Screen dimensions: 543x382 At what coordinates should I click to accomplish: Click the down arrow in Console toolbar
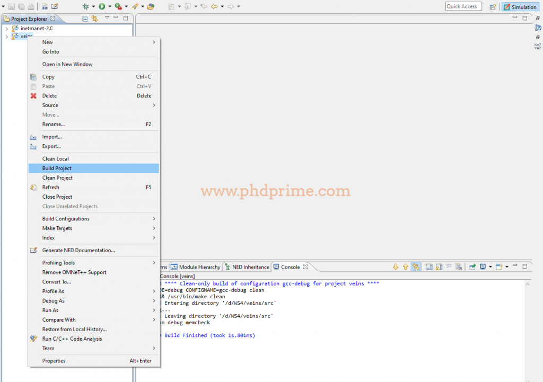(396, 267)
